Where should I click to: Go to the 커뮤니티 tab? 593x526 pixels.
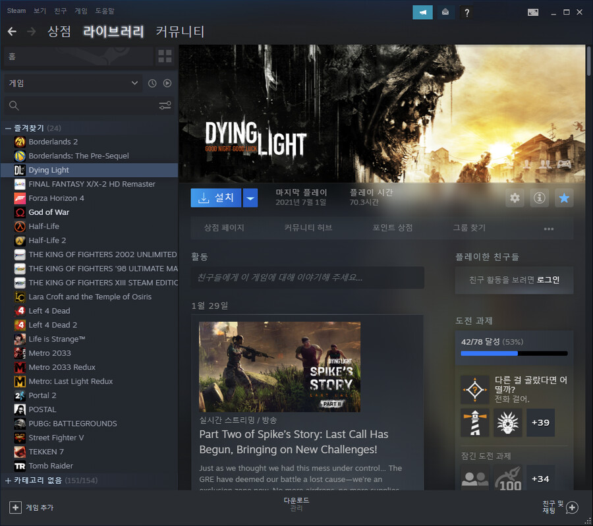pos(180,32)
